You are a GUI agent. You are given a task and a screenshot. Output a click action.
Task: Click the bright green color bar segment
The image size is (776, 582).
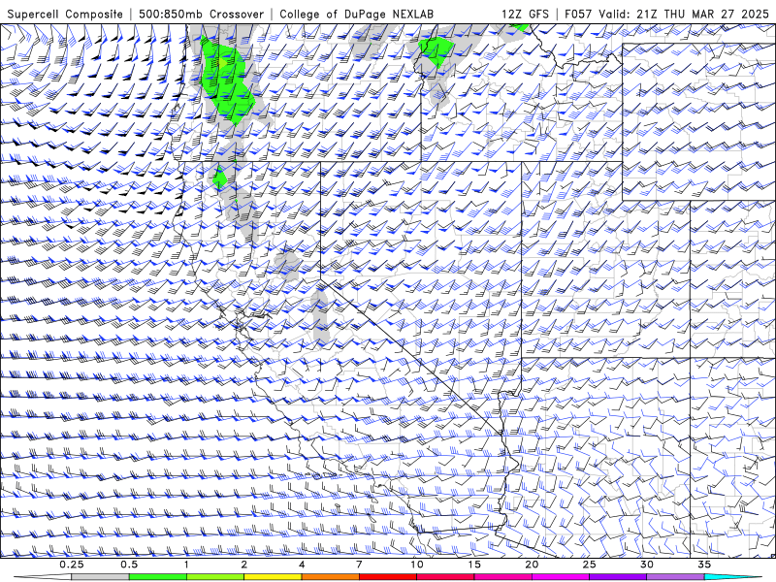coord(158,577)
